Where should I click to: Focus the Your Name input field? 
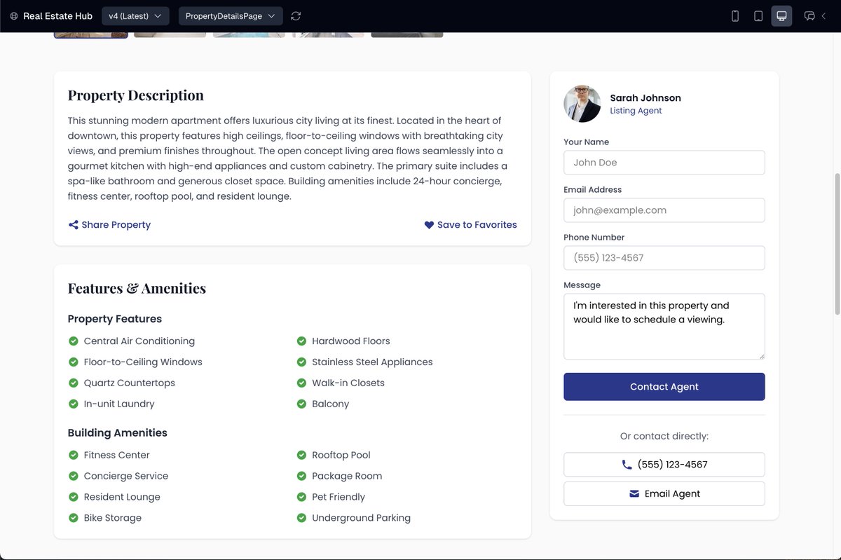(664, 163)
